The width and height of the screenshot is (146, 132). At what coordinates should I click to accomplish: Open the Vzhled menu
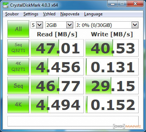[x=49, y=14]
